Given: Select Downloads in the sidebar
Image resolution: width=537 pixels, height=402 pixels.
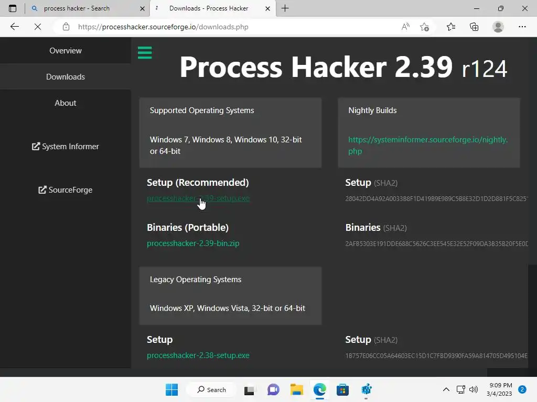Looking at the screenshot, I should point(66,76).
